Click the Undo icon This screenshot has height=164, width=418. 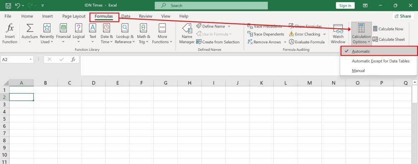click(18, 5)
